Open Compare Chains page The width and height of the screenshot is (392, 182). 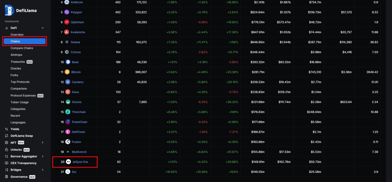pos(22,48)
